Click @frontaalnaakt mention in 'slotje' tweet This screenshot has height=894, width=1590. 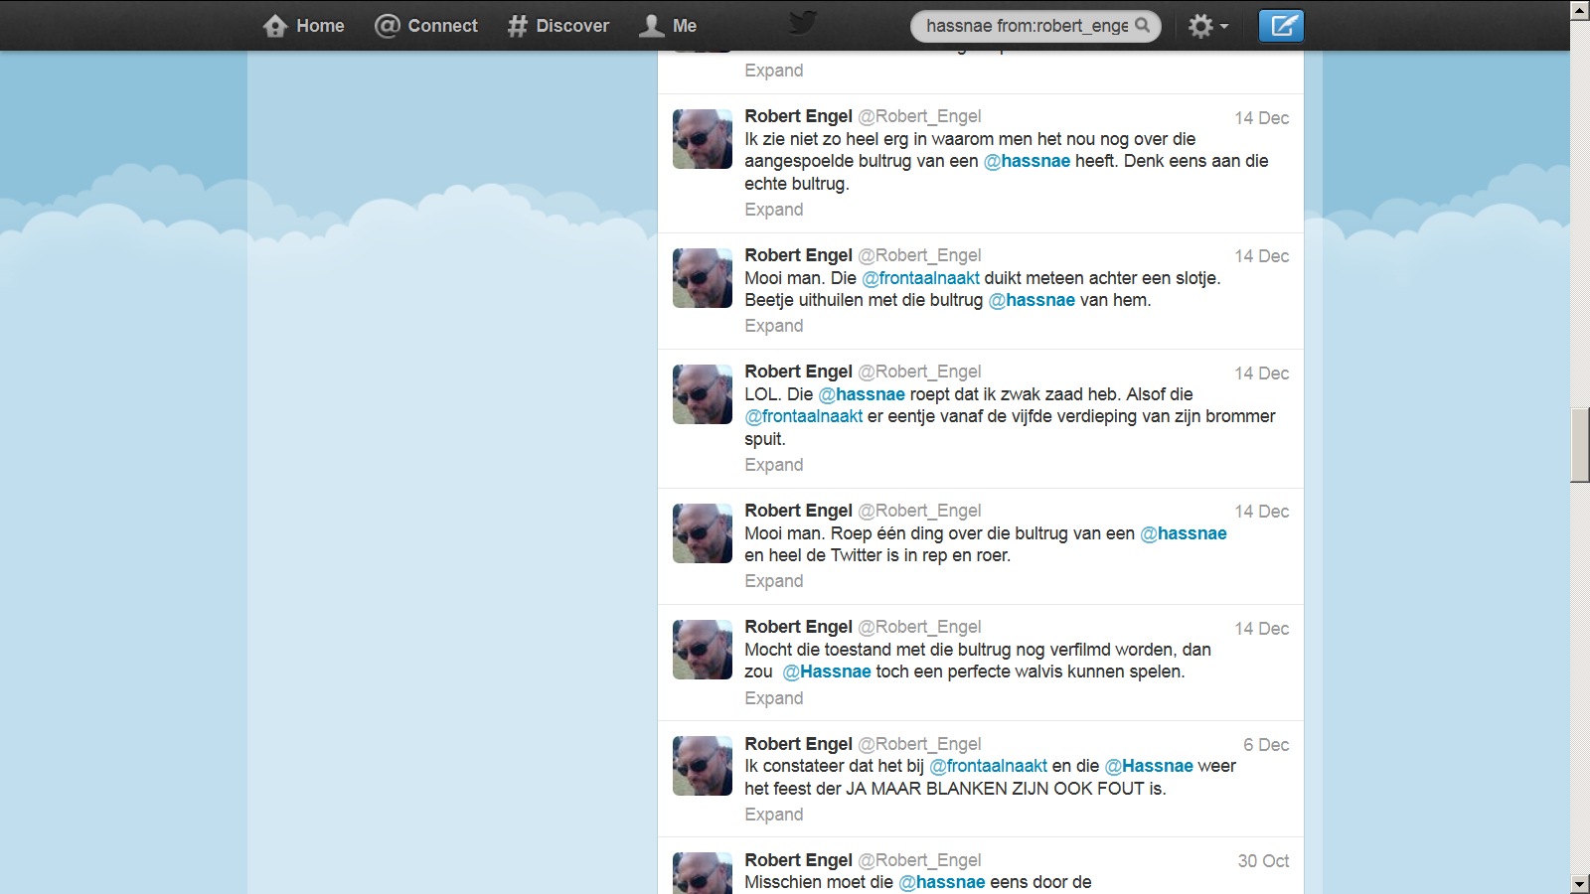920,278
